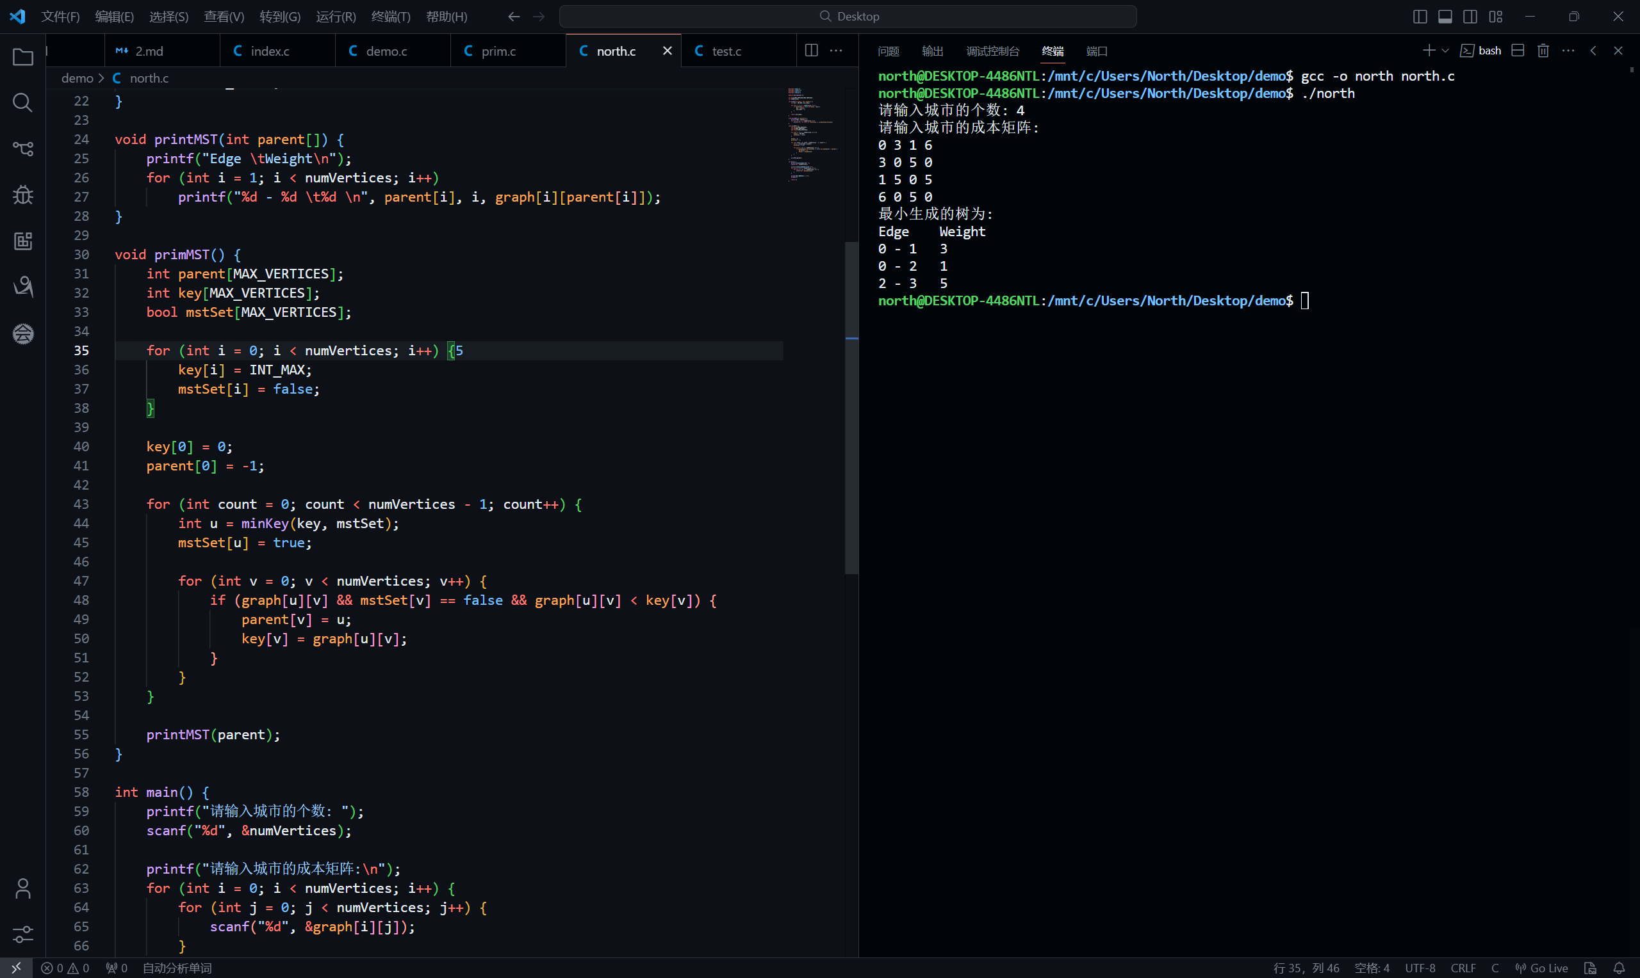Screen dimensions: 1640x978
Task: Open new terminal launch profile dropdown
Action: point(1445,51)
